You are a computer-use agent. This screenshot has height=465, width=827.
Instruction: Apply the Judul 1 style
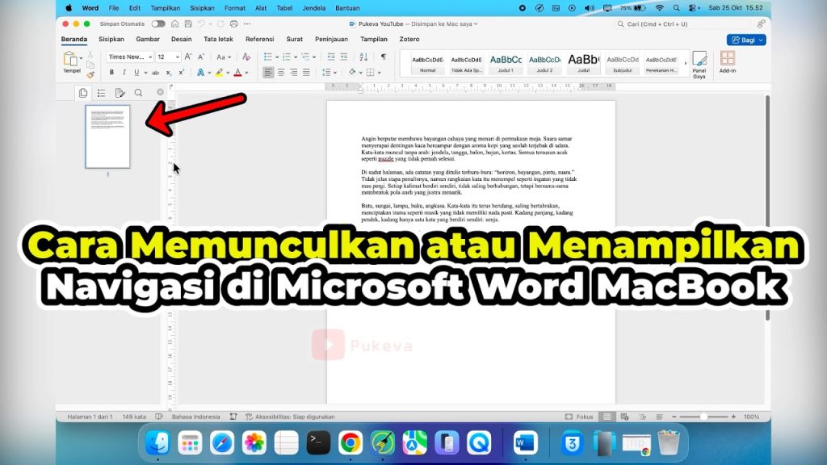(x=506, y=63)
